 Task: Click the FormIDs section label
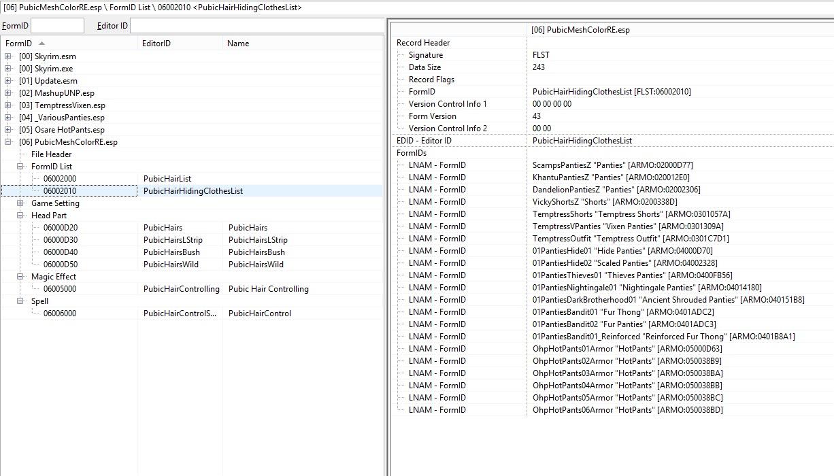[412, 153]
